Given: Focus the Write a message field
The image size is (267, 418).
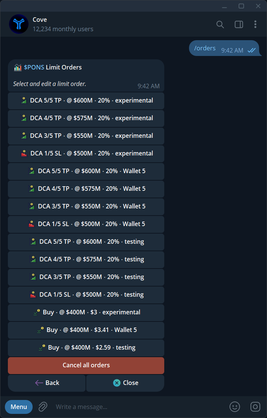Looking at the screenshot, I should coord(138,407).
